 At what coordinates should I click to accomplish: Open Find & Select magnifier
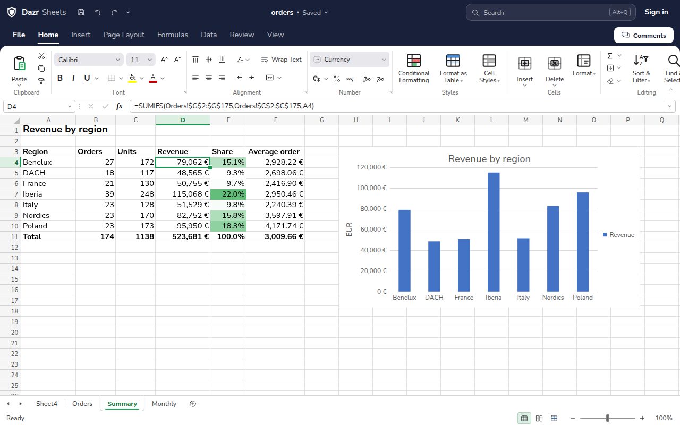point(672,69)
